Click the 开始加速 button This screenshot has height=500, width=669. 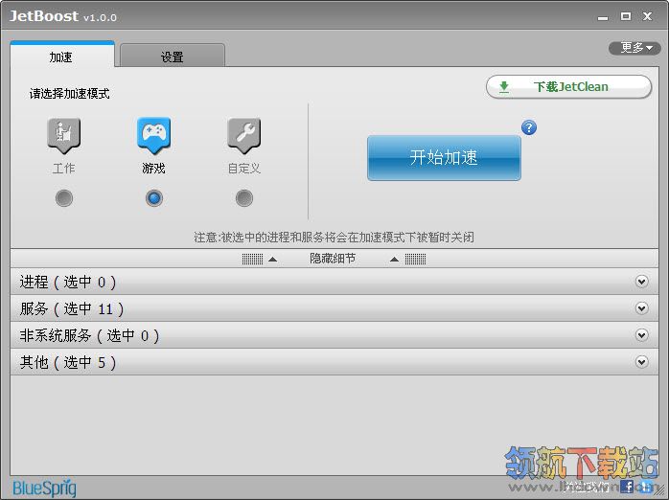(x=444, y=158)
